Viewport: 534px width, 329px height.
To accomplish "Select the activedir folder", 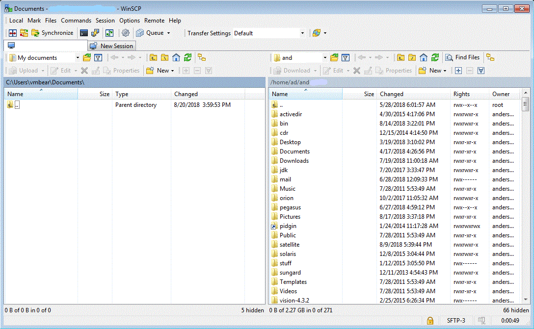I will click(x=291, y=114).
